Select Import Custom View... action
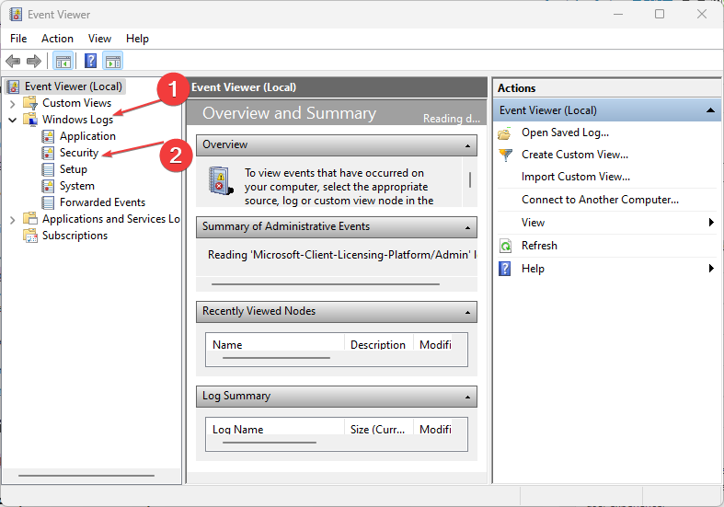The height and width of the screenshot is (507, 724). click(575, 177)
